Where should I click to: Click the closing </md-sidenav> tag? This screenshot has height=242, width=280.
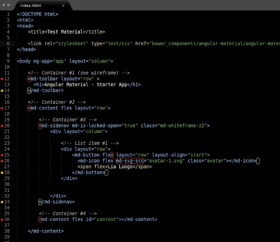(x=57, y=202)
